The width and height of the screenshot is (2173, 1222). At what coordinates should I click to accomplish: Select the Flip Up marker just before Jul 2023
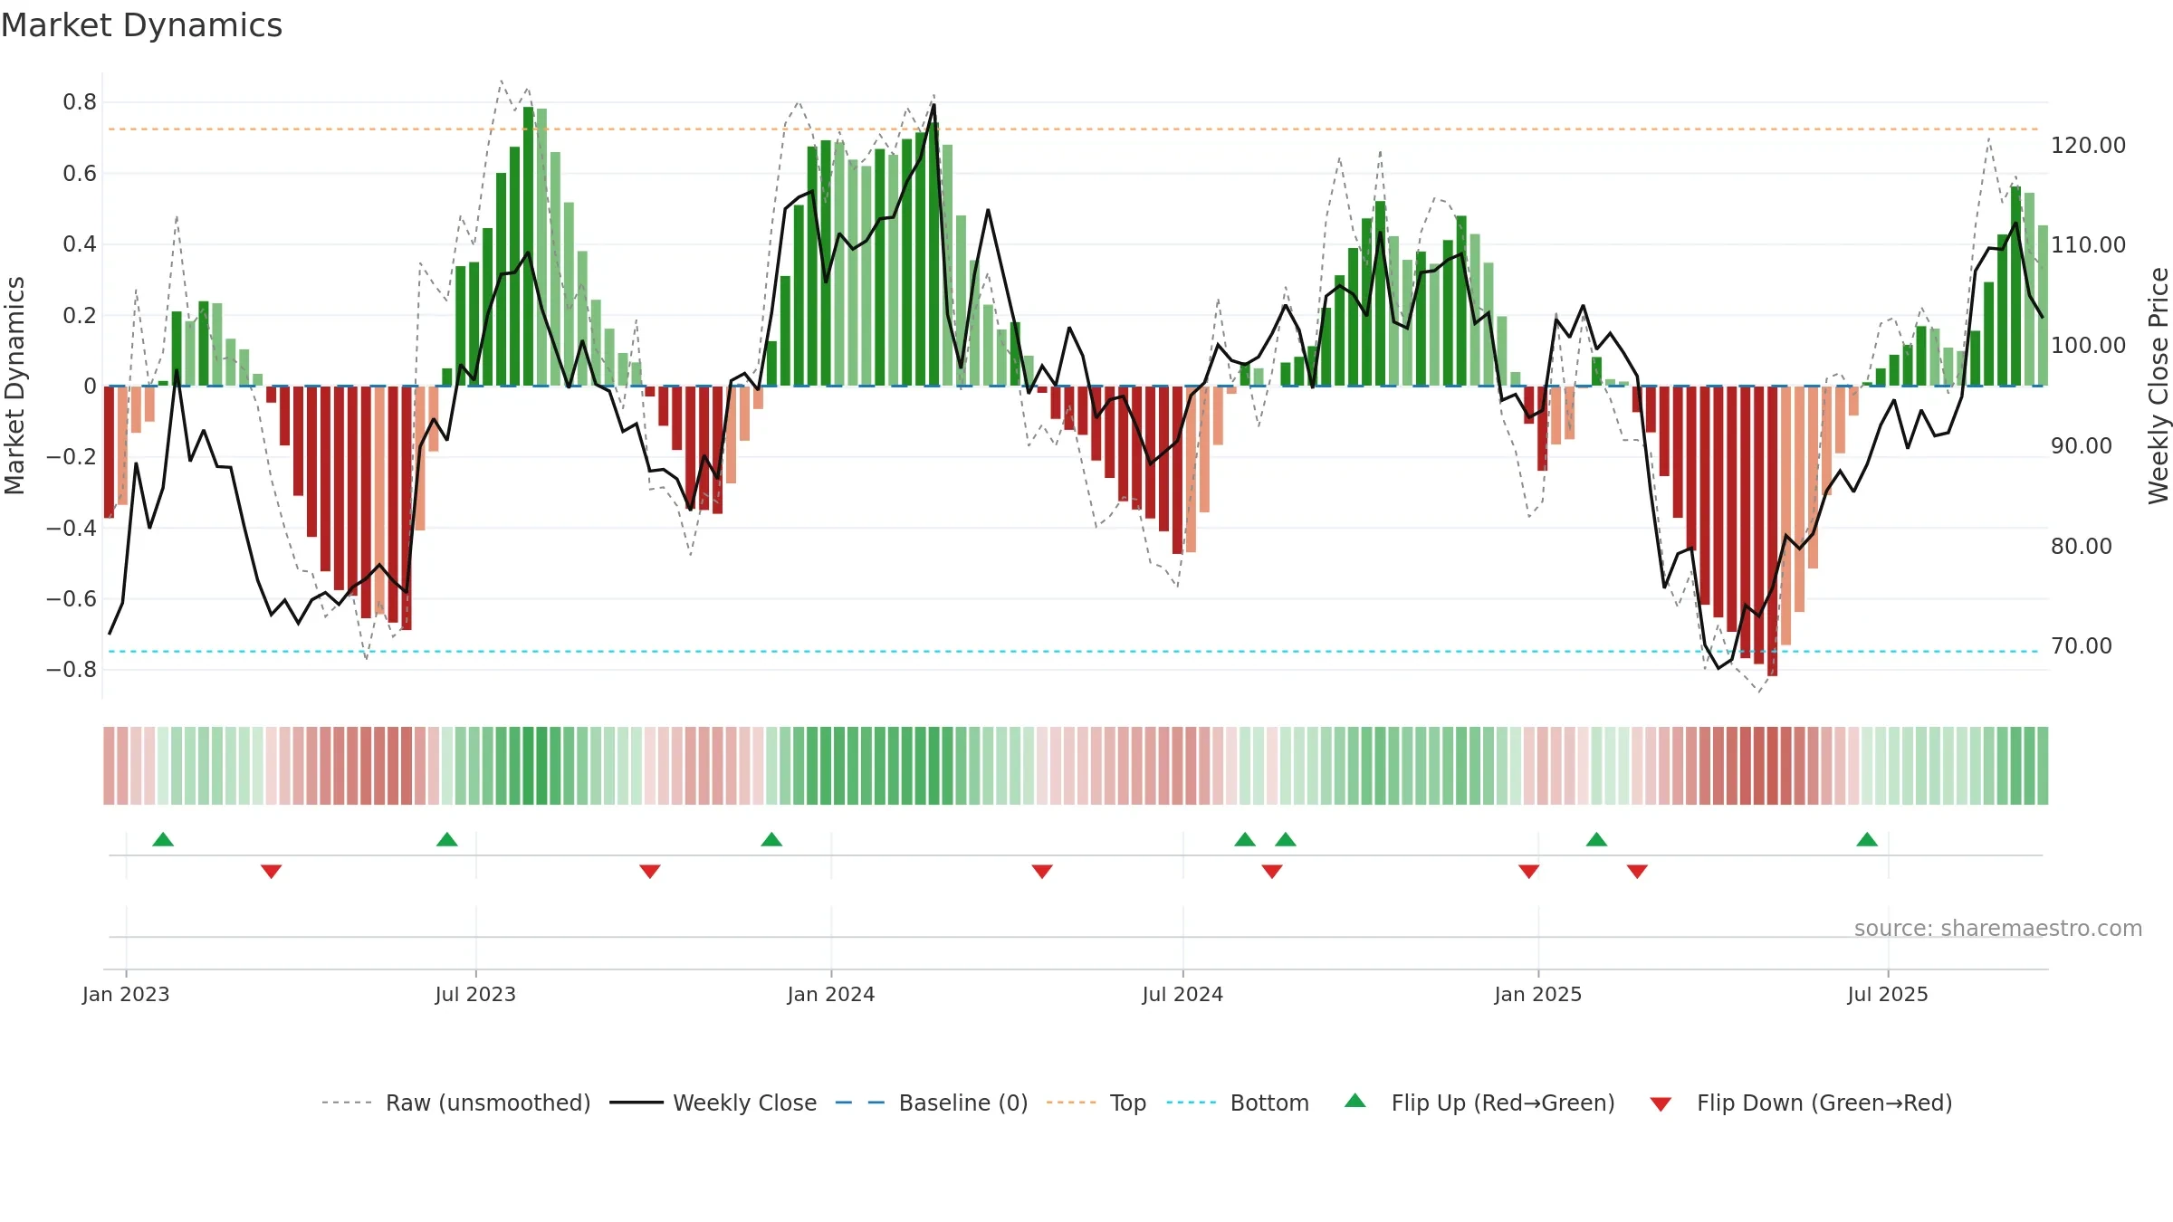point(447,839)
